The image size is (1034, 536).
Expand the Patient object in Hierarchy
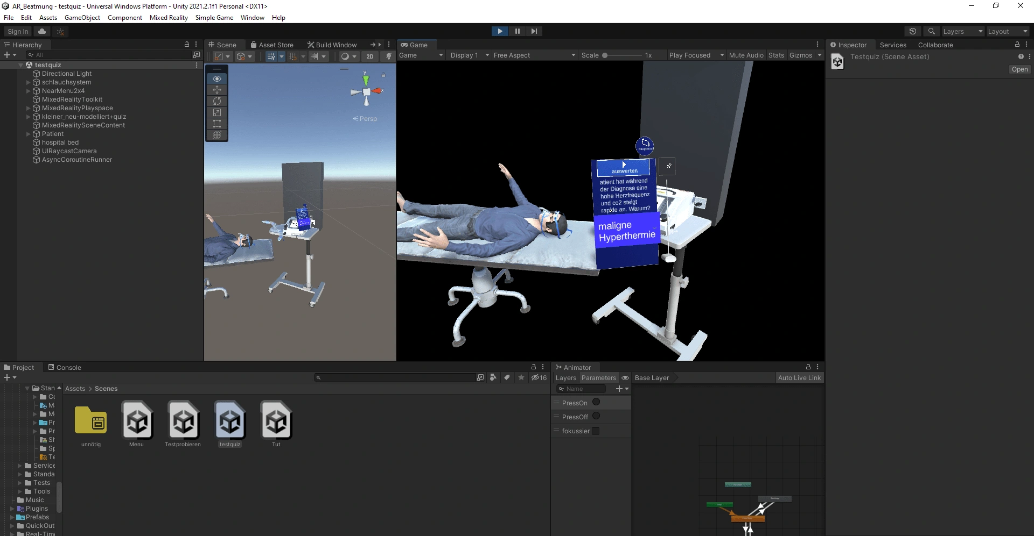tap(29, 134)
